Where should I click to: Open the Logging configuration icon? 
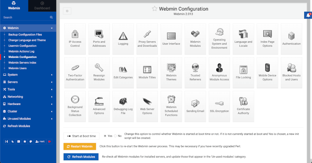[123, 39]
